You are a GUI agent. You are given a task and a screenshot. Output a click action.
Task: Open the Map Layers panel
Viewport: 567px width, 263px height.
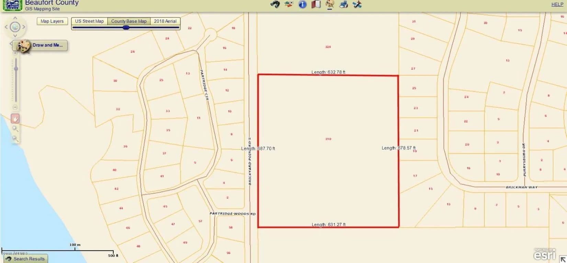click(52, 21)
